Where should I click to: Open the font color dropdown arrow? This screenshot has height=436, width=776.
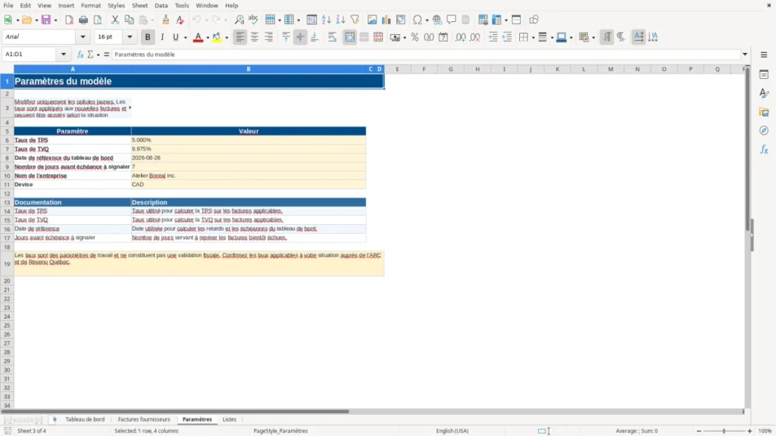click(x=208, y=37)
